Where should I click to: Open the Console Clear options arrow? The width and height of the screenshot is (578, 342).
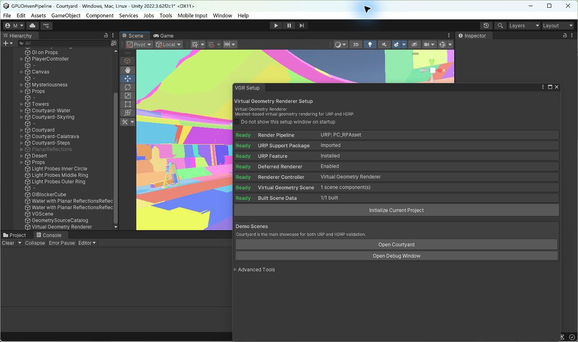coord(20,243)
